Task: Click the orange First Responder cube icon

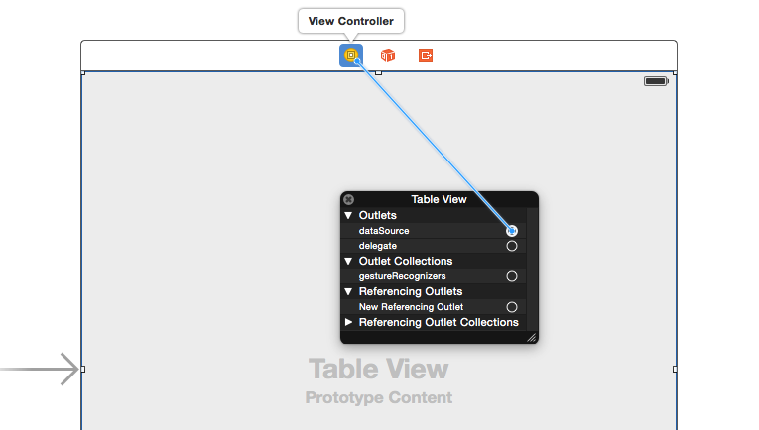Action: pos(388,55)
